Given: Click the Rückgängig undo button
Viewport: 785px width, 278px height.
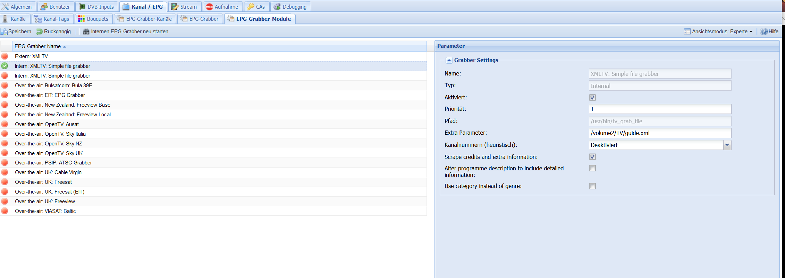Looking at the screenshot, I should 53,32.
